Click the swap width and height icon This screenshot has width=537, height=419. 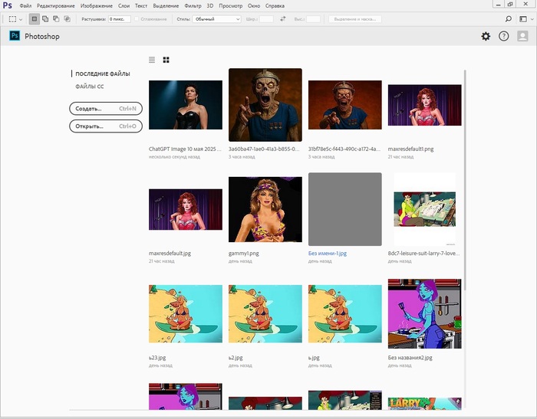point(282,18)
